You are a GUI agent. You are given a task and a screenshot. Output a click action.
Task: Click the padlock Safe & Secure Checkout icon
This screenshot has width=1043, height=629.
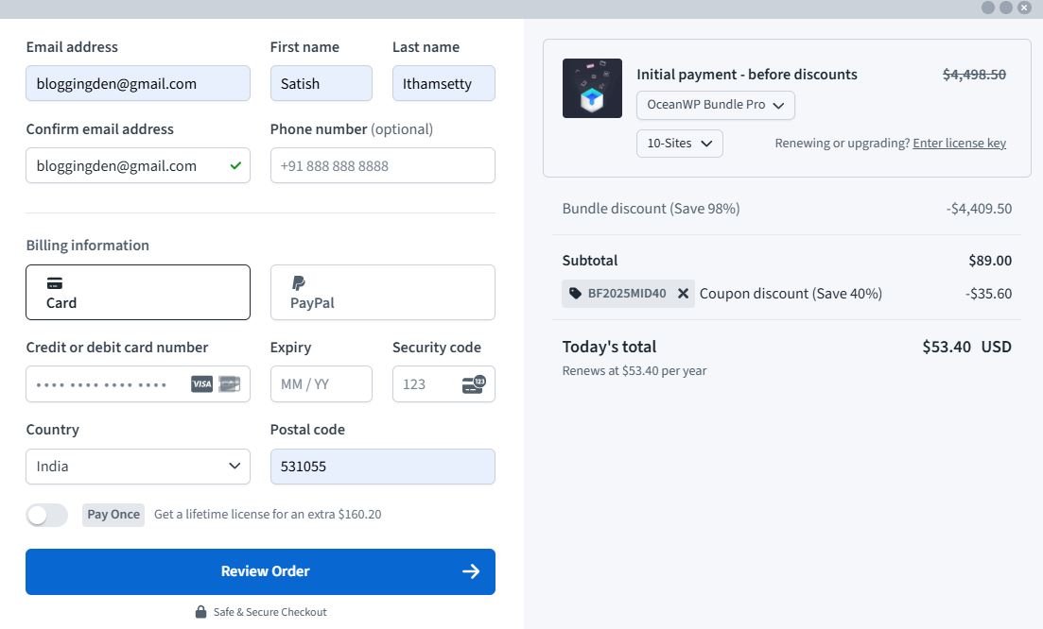tap(200, 612)
